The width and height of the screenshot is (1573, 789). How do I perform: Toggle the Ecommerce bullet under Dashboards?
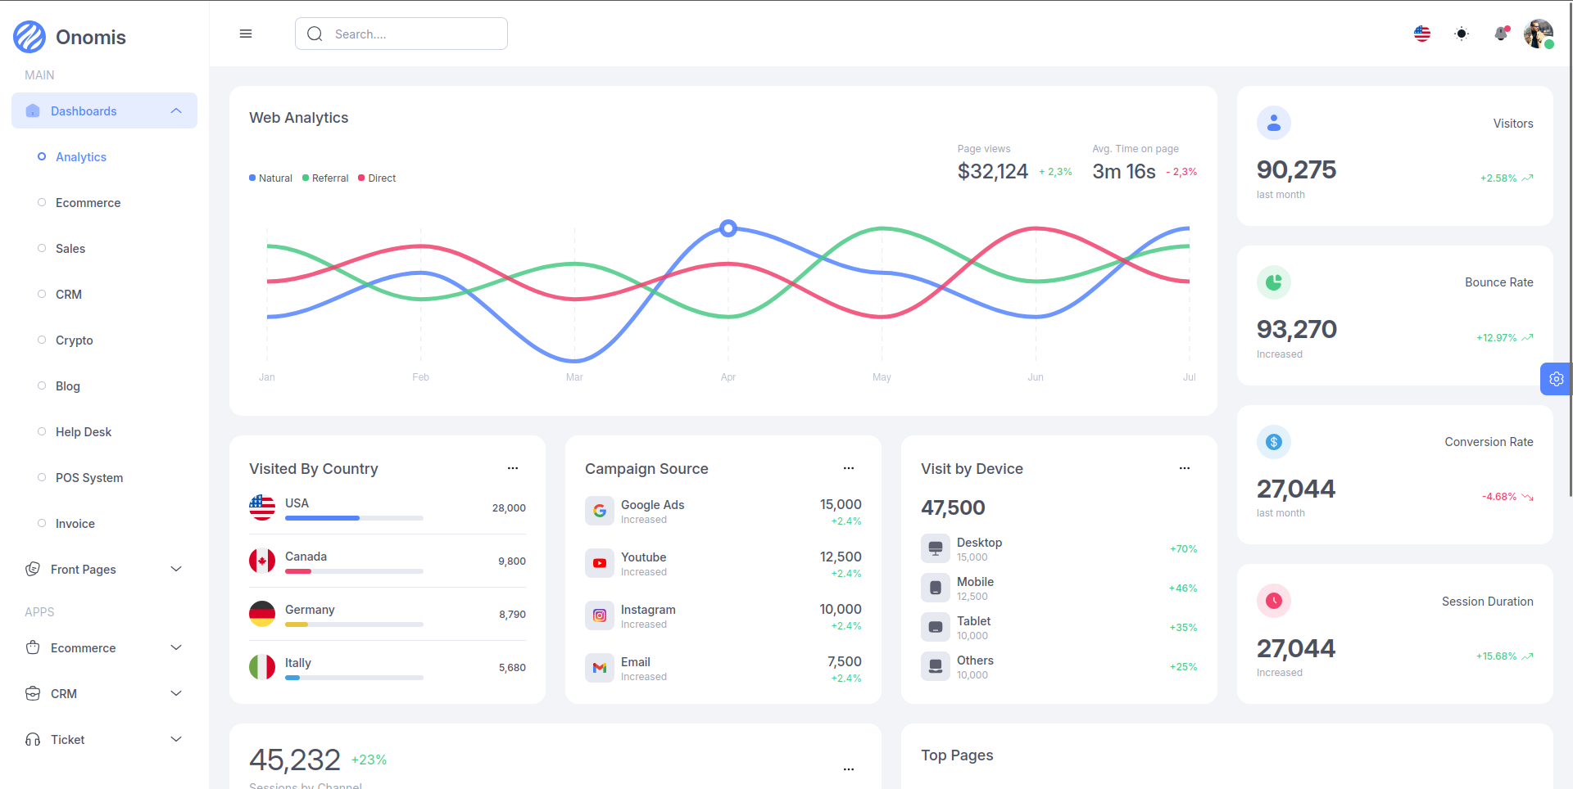(x=42, y=202)
